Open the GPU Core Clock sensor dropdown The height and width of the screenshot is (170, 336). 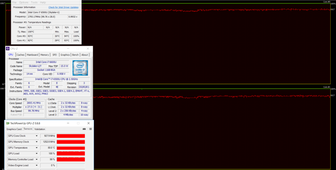coord(37,136)
